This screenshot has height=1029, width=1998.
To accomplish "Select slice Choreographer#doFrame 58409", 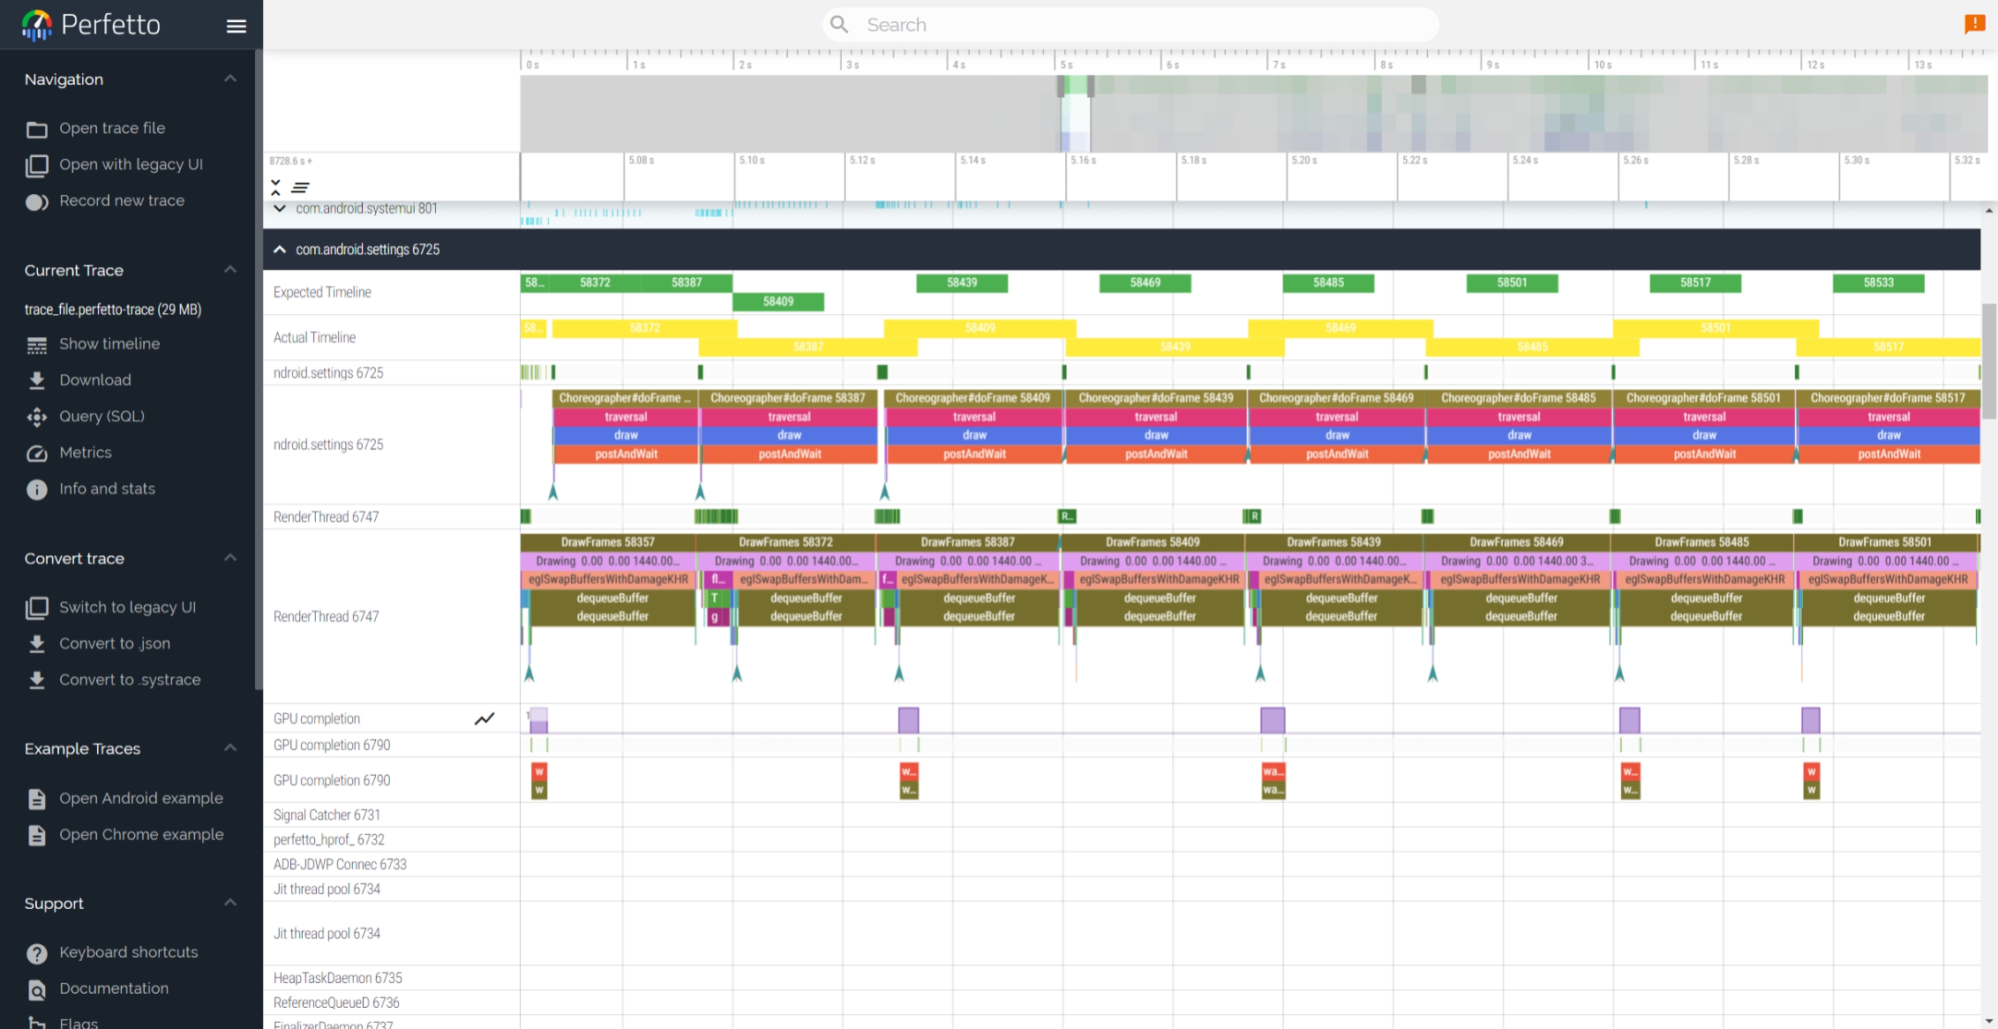I will coord(973,398).
